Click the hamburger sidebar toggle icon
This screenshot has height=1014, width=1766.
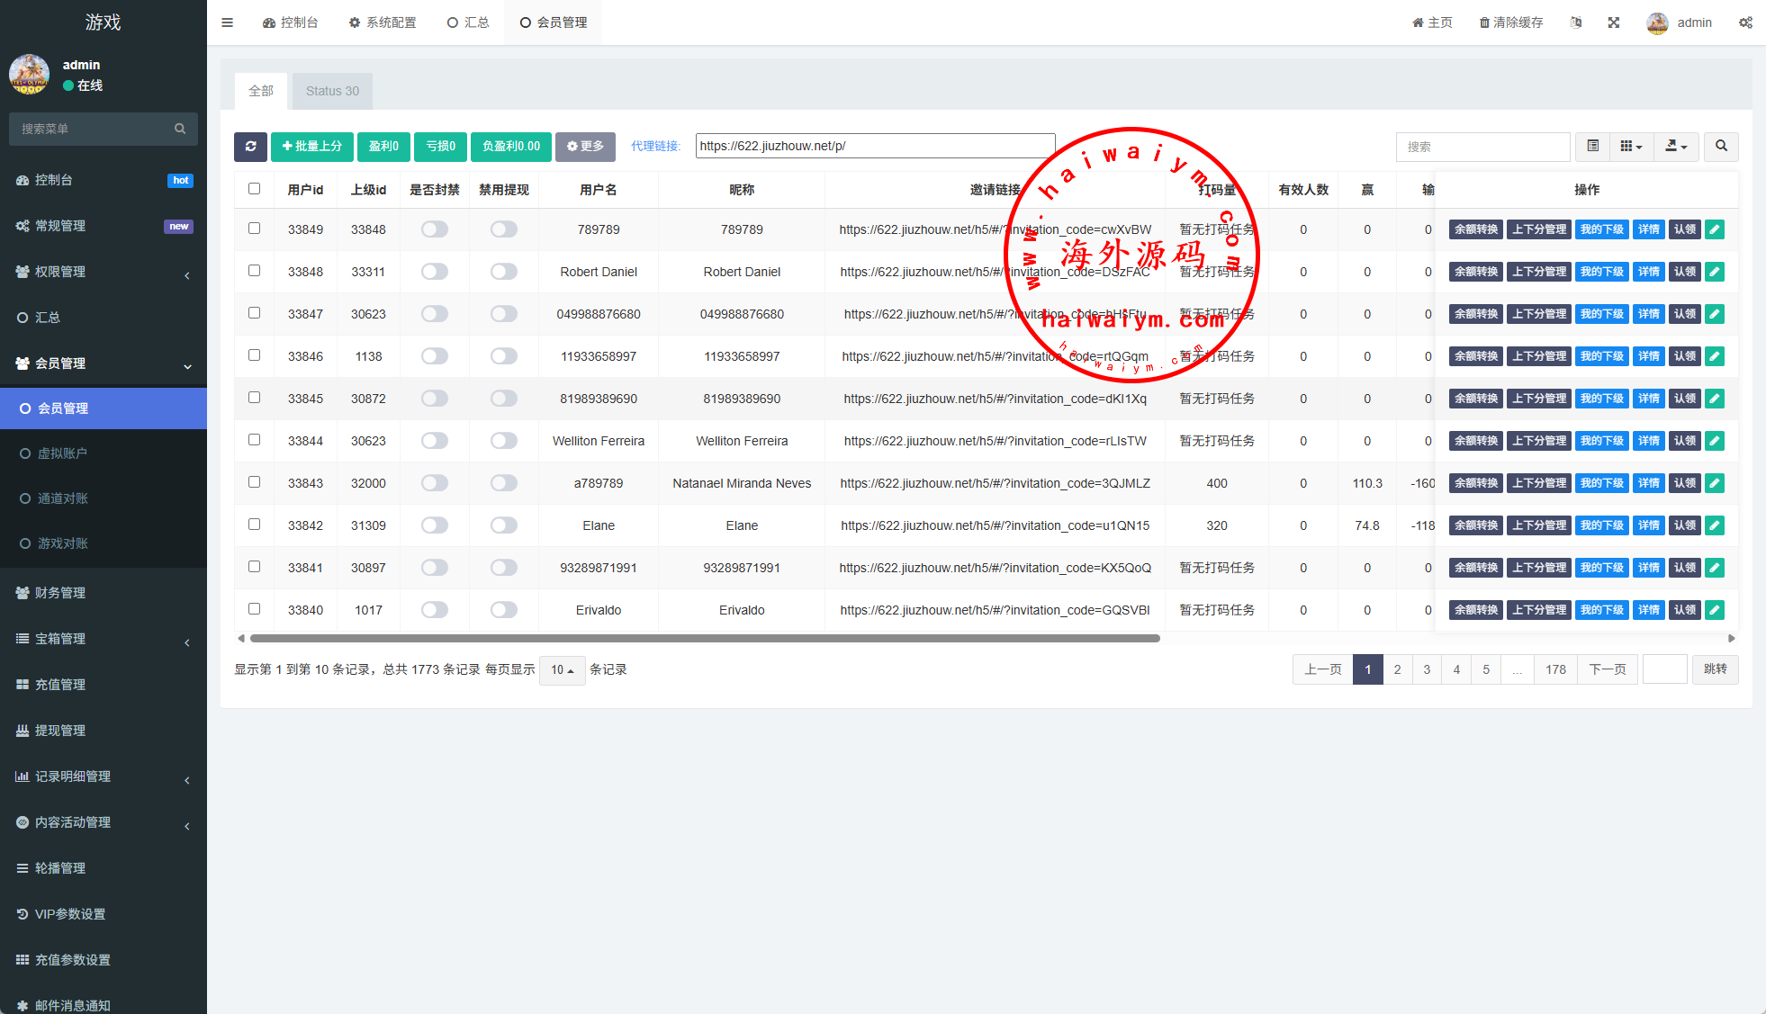point(227,22)
